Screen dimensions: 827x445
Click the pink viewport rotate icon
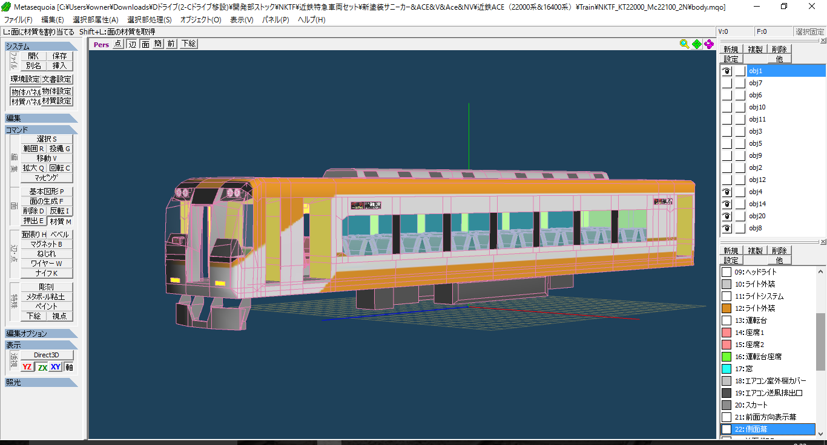(709, 44)
